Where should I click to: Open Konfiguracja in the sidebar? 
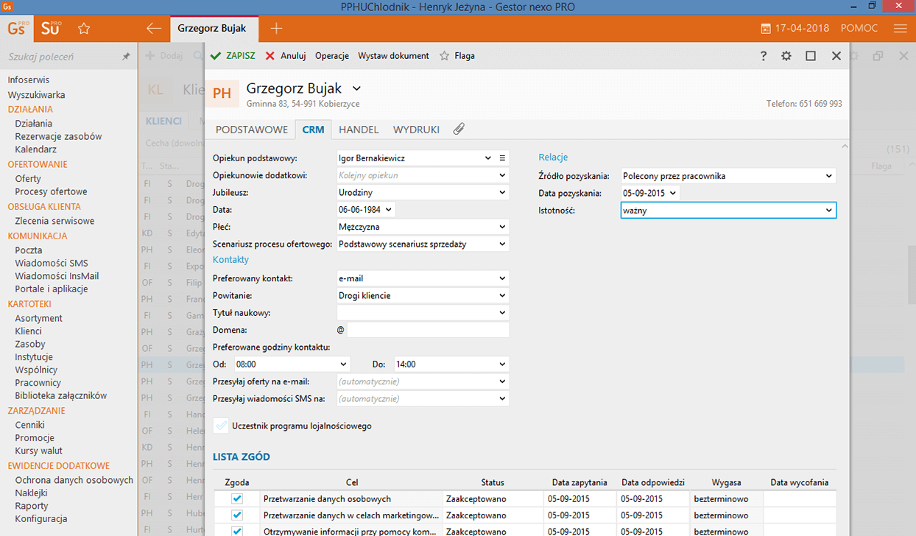point(41,518)
